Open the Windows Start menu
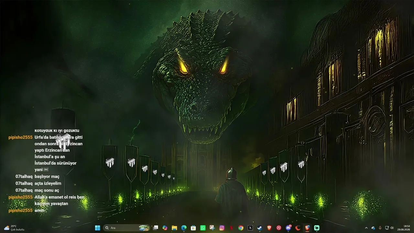The image size is (414, 233). coord(97,228)
